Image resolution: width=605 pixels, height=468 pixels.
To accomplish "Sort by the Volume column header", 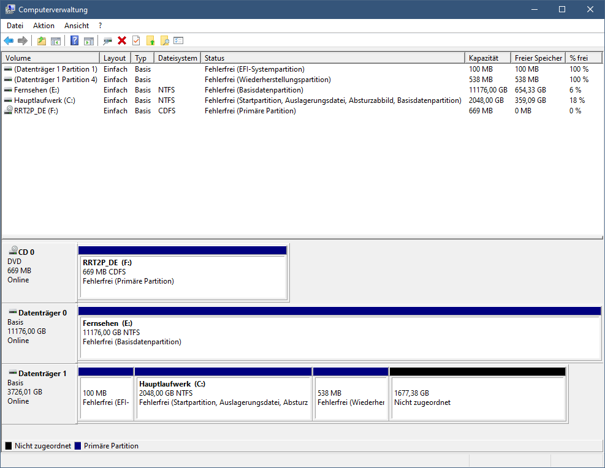I will 50,58.
